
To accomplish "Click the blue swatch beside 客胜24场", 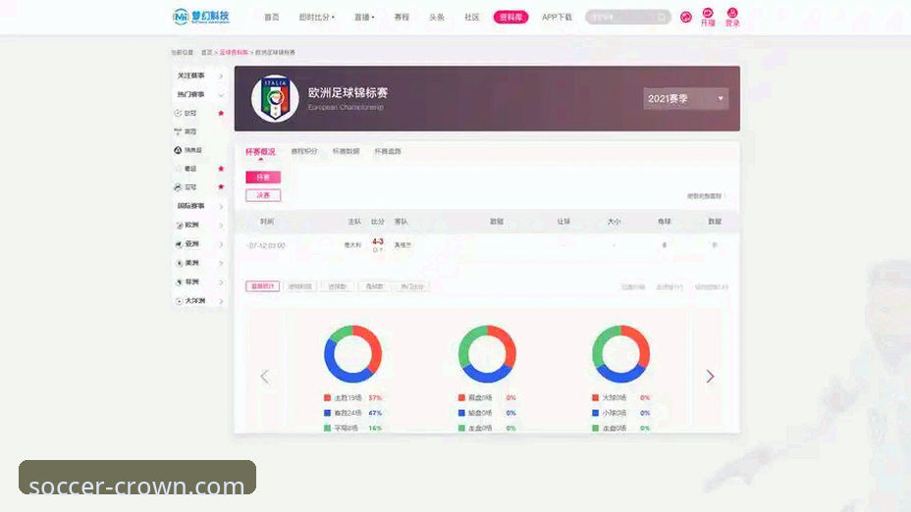I will 327,413.
